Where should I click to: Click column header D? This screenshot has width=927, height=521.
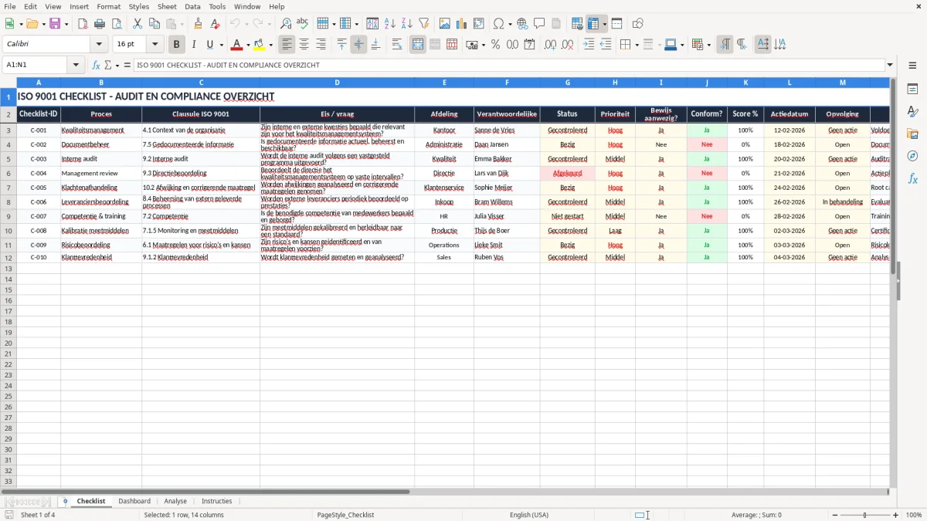click(337, 83)
